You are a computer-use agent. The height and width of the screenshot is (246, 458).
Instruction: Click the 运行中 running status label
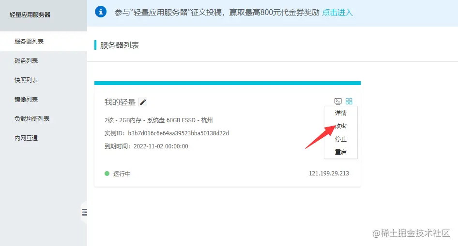(x=122, y=174)
